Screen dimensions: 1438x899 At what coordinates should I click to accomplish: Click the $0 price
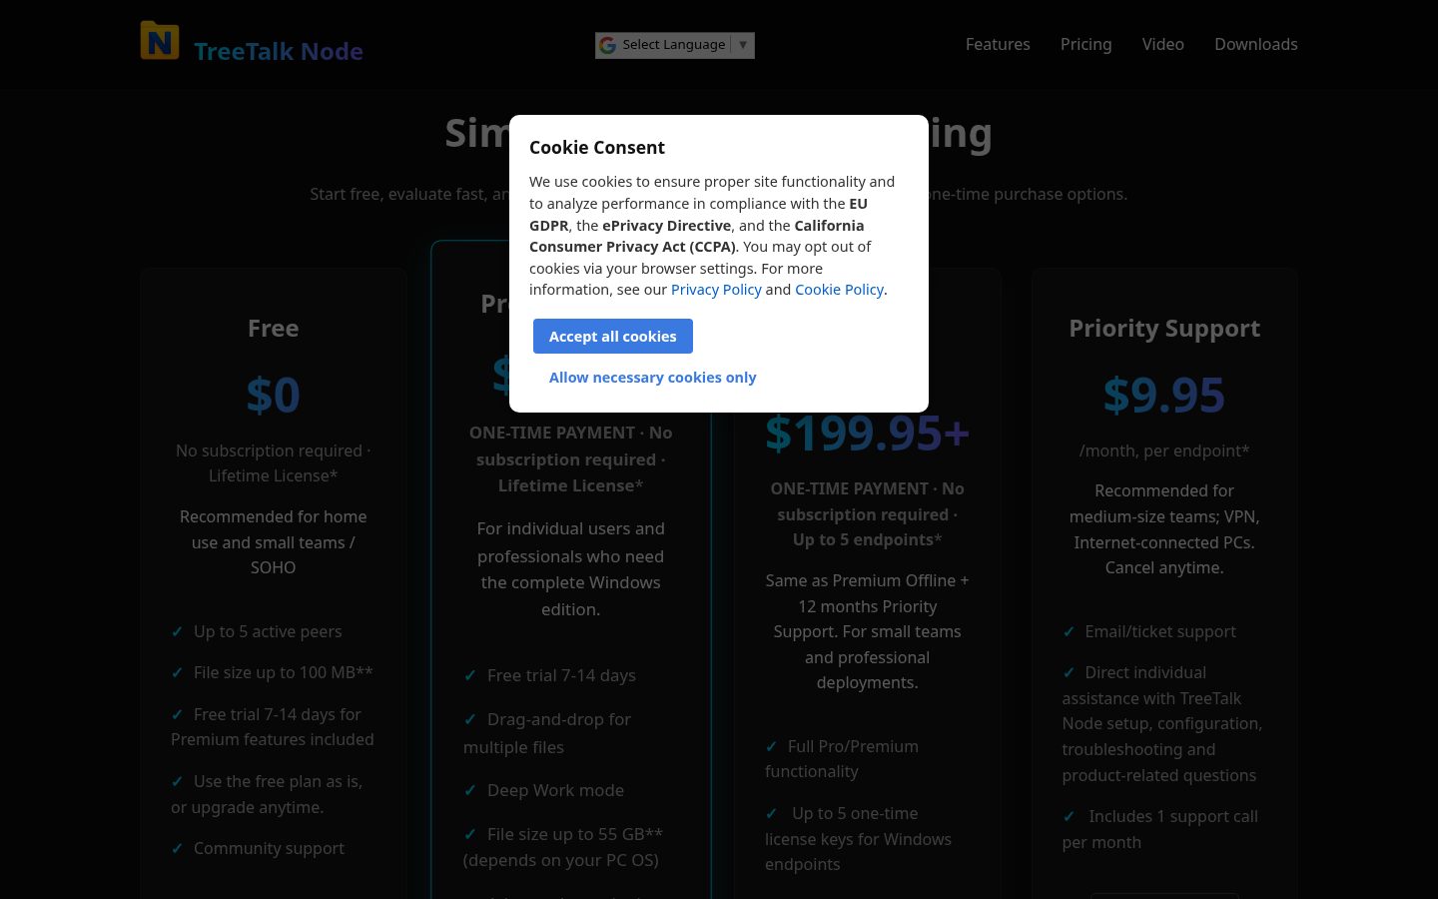(x=273, y=395)
